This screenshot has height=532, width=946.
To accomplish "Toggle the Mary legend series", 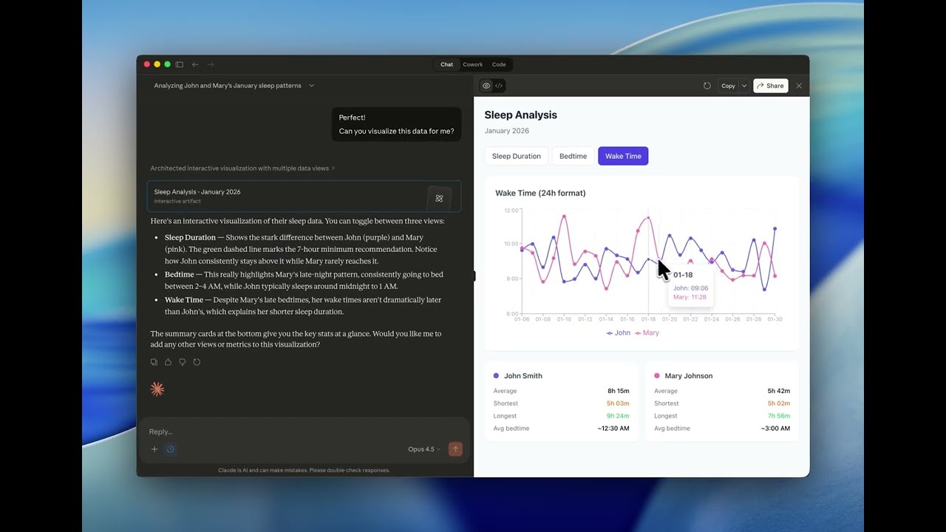I will click(x=647, y=332).
